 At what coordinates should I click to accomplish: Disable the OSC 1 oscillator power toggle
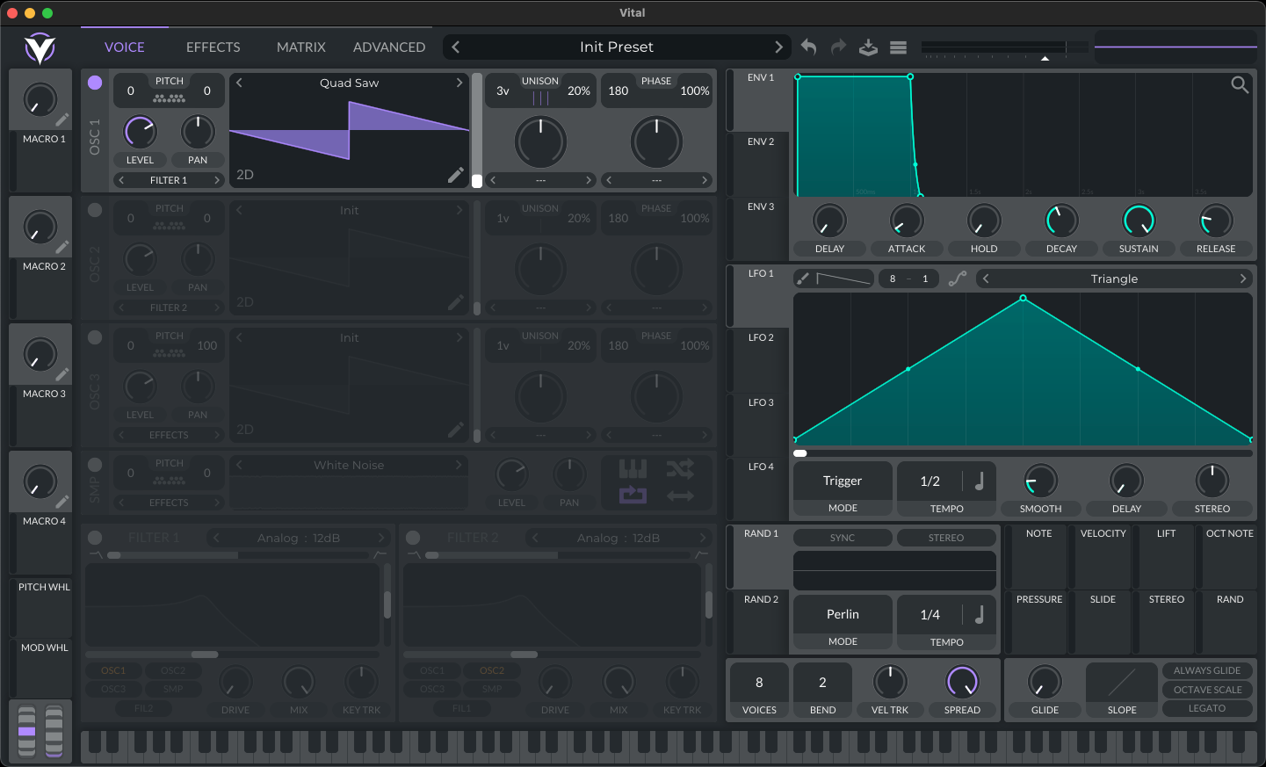(95, 83)
